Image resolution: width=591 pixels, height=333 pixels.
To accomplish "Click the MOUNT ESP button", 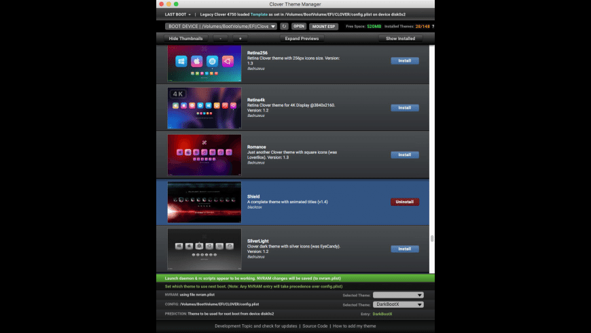I will (x=323, y=27).
